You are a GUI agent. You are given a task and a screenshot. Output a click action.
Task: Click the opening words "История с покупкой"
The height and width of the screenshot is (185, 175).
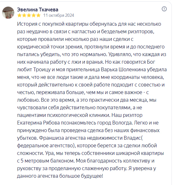coord(41,24)
